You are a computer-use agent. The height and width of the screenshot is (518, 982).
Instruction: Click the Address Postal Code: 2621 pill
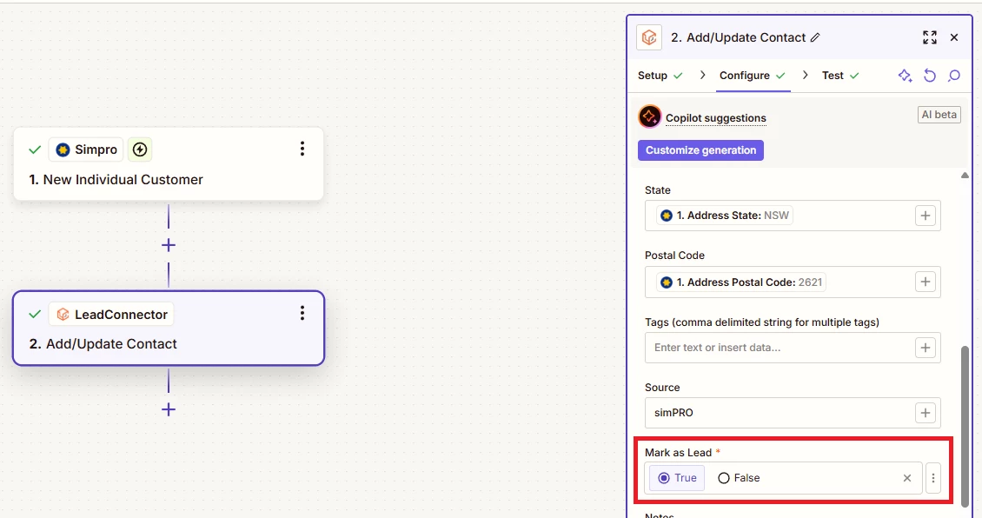click(741, 282)
